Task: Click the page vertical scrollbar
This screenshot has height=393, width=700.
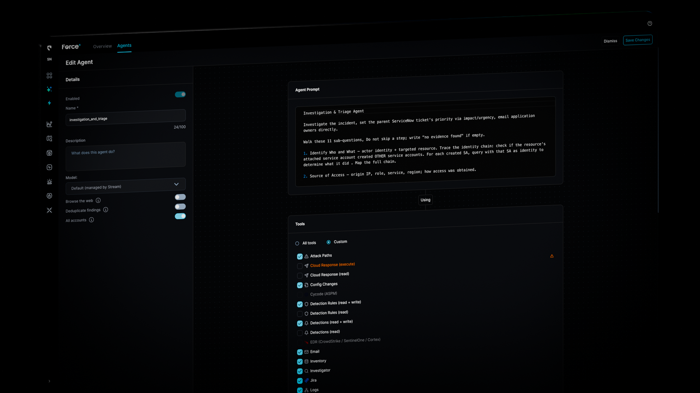Action: coord(658,129)
